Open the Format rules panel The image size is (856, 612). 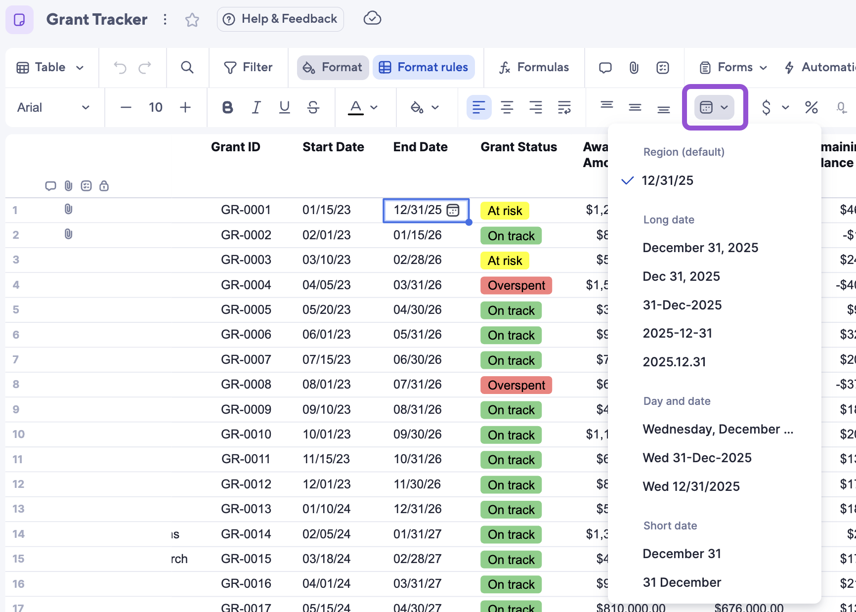coord(424,67)
